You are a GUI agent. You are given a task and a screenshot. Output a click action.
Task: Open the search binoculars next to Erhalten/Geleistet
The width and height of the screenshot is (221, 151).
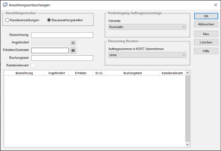click(73, 51)
